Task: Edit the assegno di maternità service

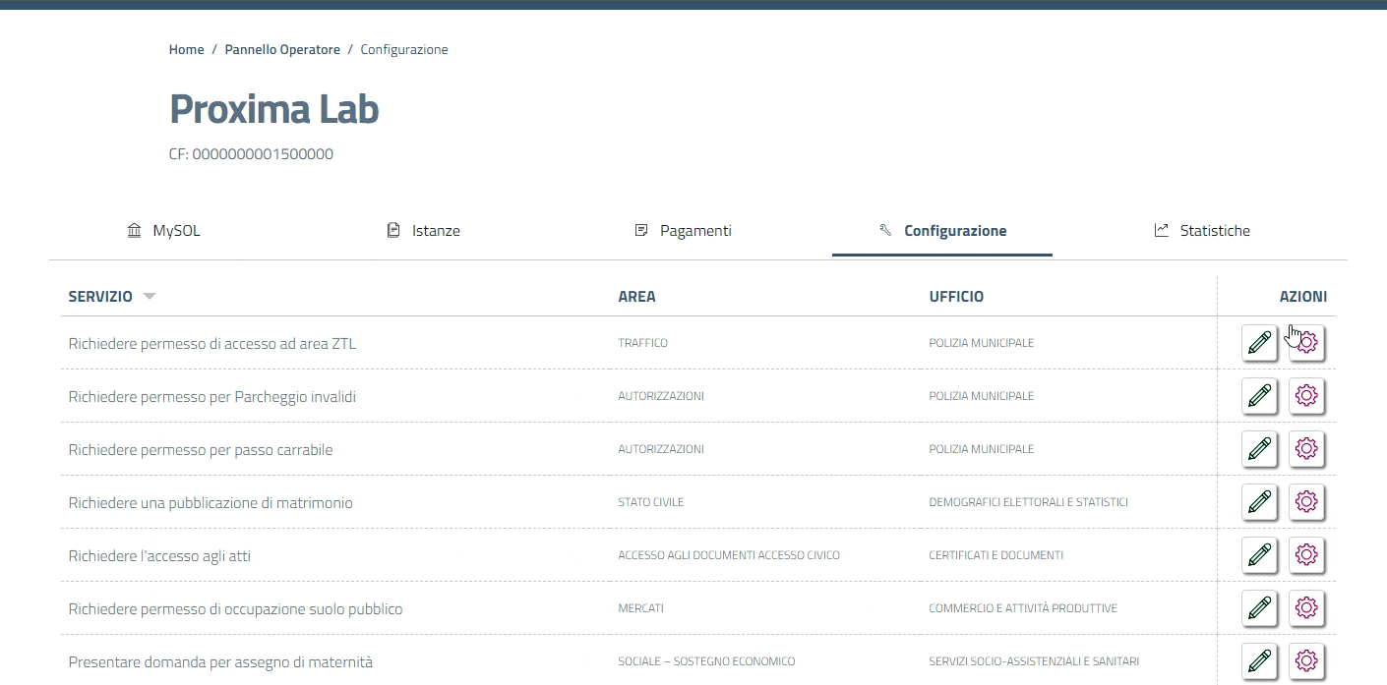Action: tap(1259, 660)
